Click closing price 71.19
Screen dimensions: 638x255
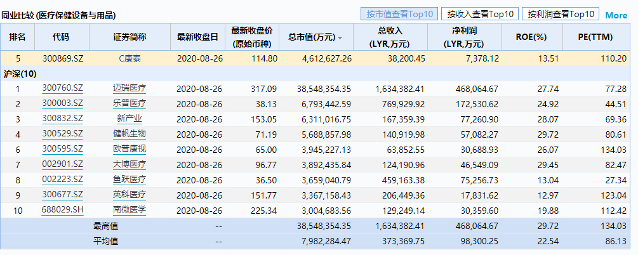[266, 134]
